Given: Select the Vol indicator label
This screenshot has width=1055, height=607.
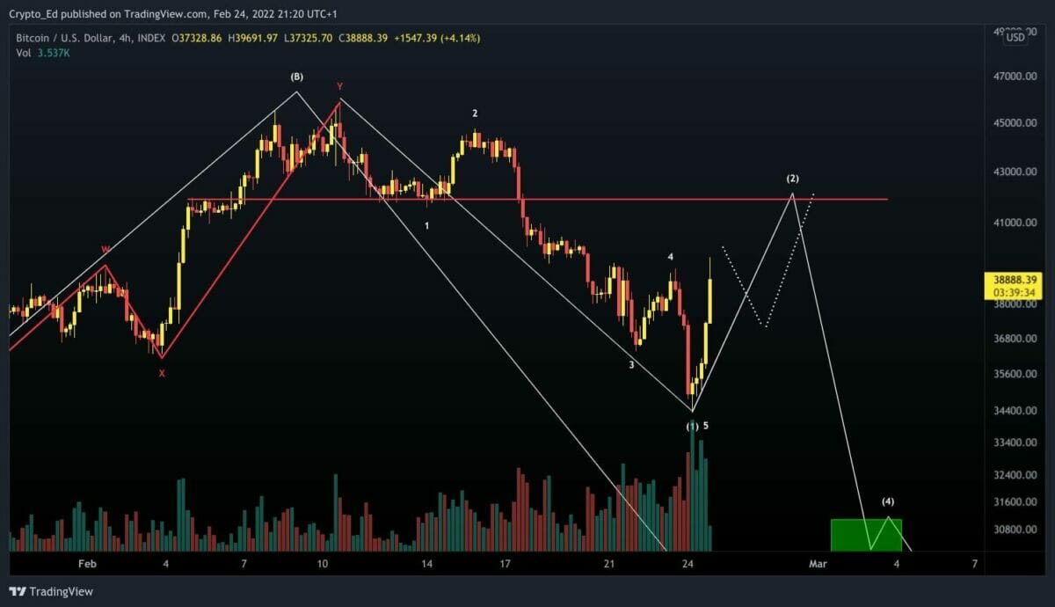Looking at the screenshot, I should click(24, 53).
